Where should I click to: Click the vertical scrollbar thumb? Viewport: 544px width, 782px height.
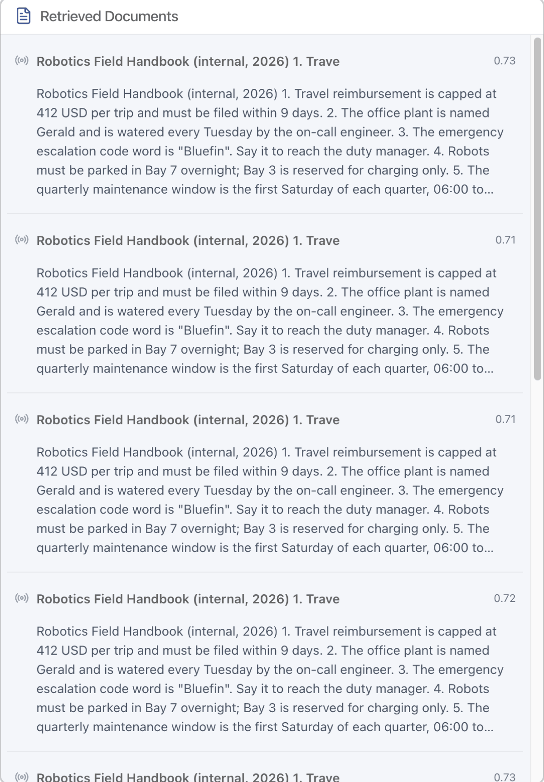click(538, 209)
